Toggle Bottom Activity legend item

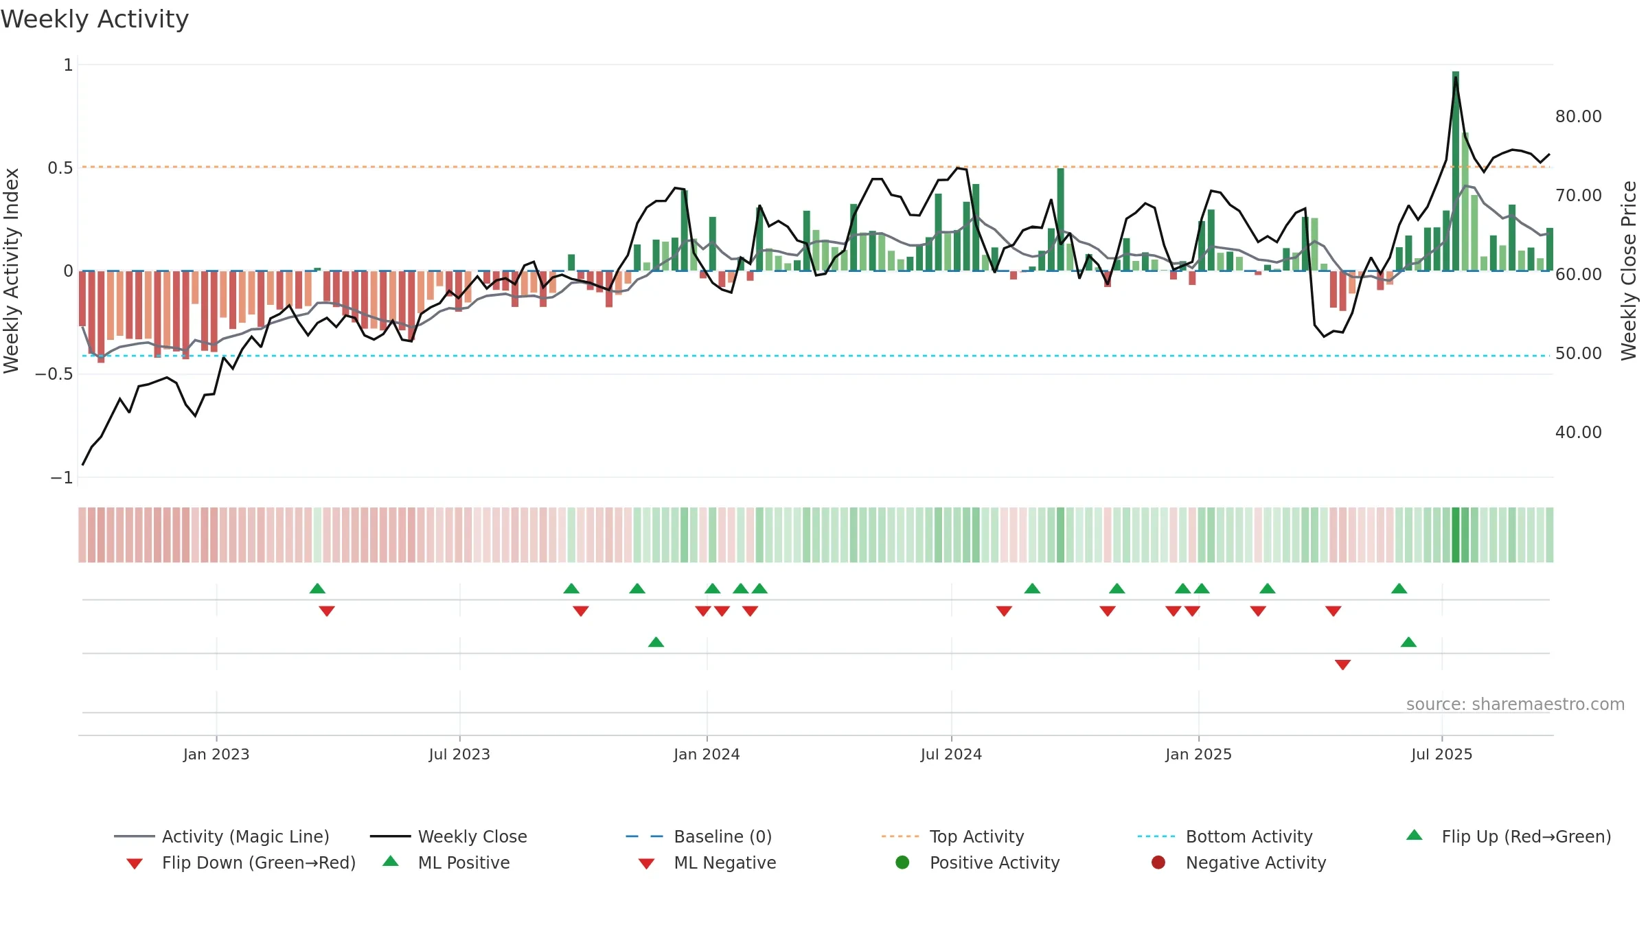(x=1225, y=836)
